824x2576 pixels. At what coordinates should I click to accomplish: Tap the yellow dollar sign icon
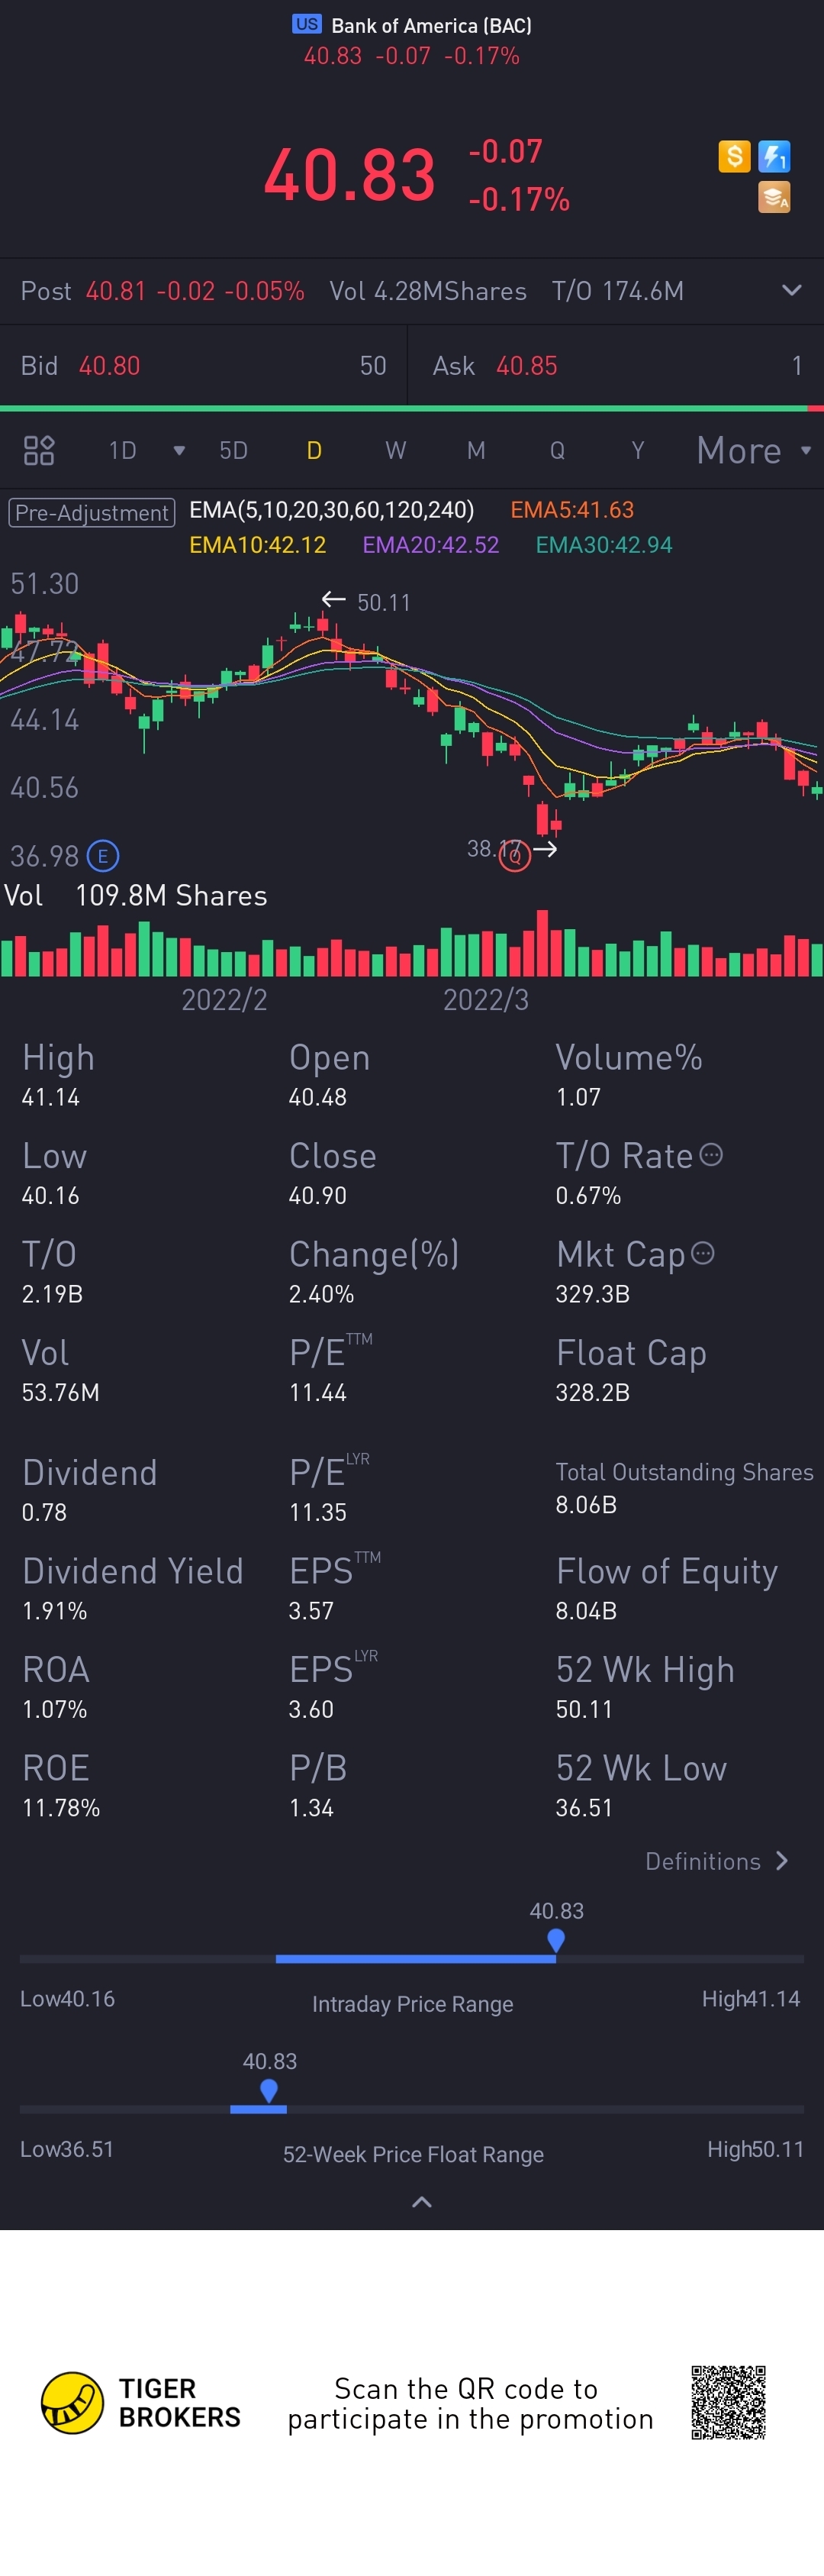pyautogui.click(x=734, y=156)
